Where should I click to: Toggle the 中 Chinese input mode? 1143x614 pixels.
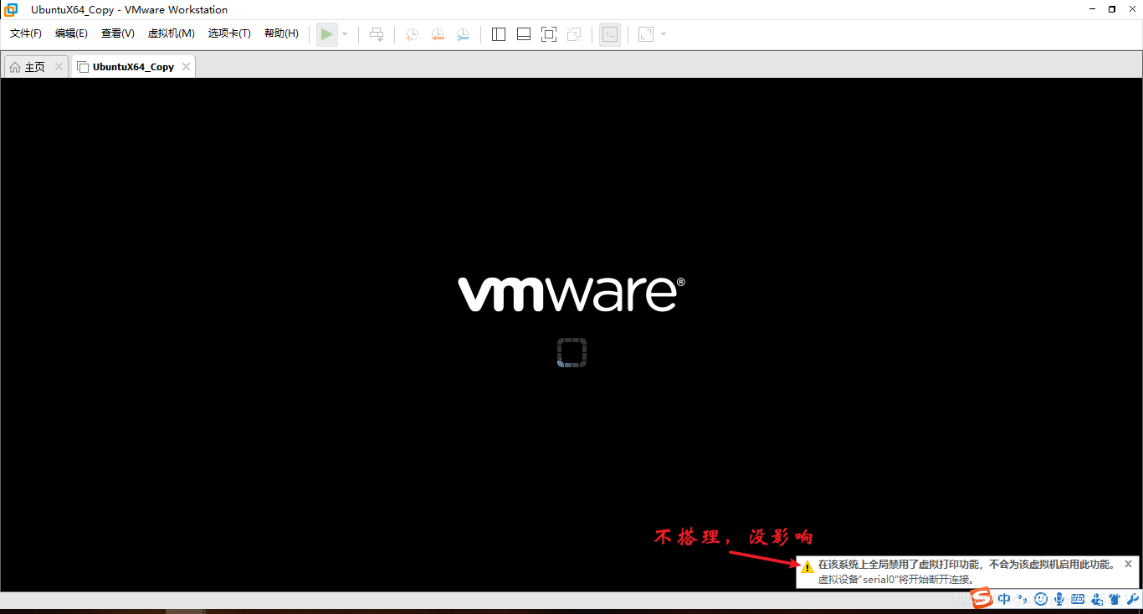tap(1004, 599)
